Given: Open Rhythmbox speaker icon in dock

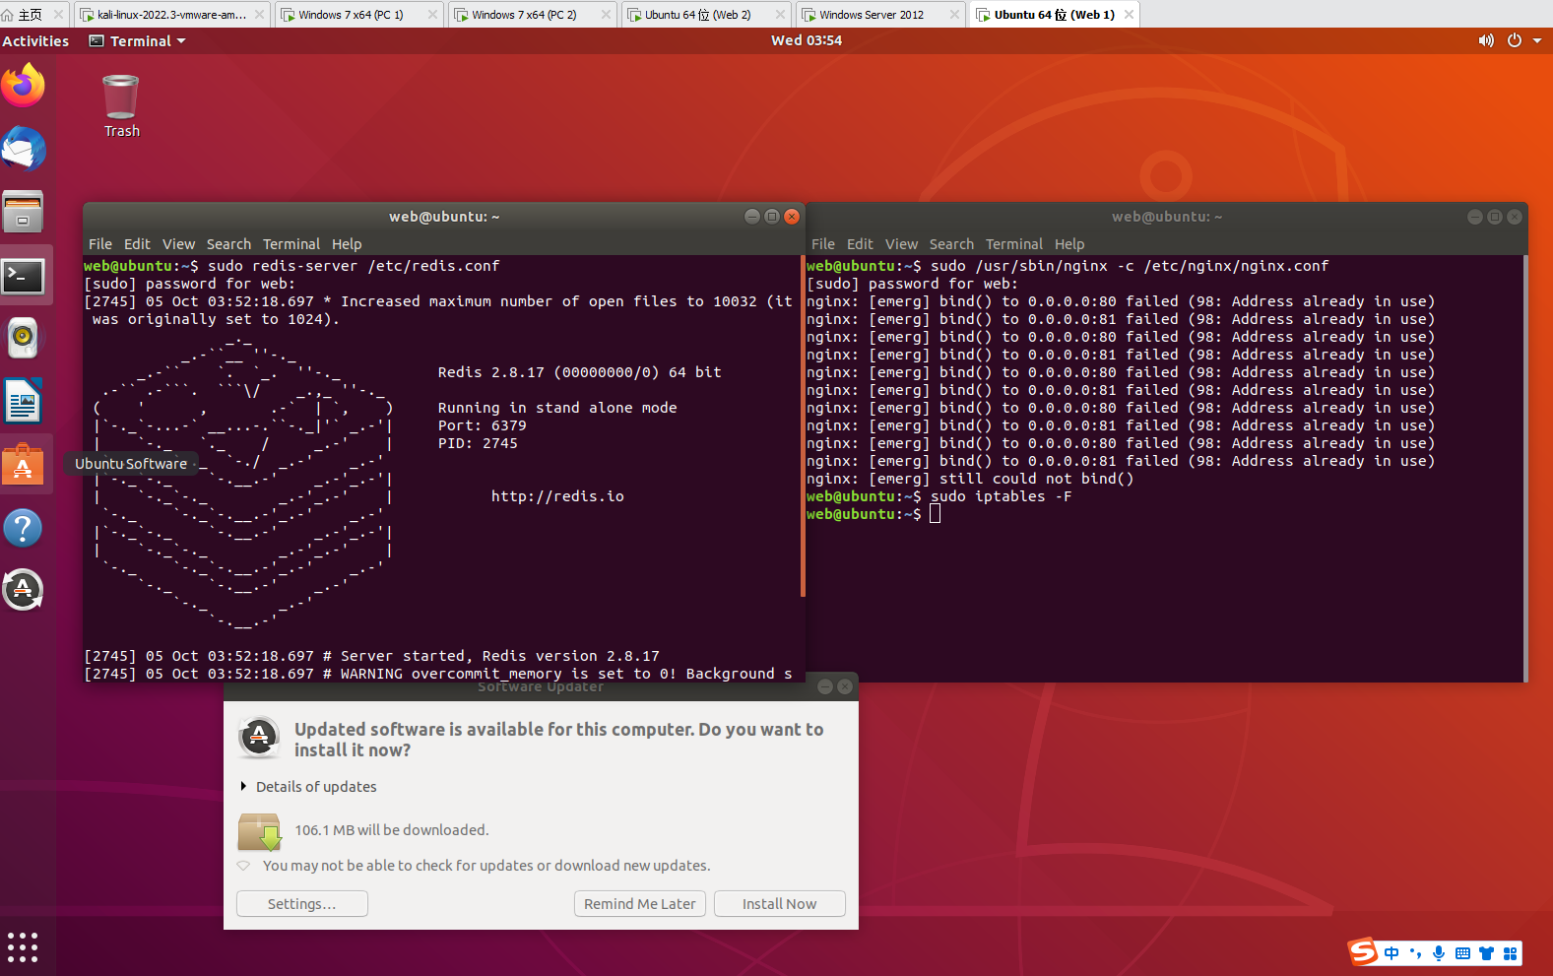Looking at the screenshot, I should [x=23, y=338].
